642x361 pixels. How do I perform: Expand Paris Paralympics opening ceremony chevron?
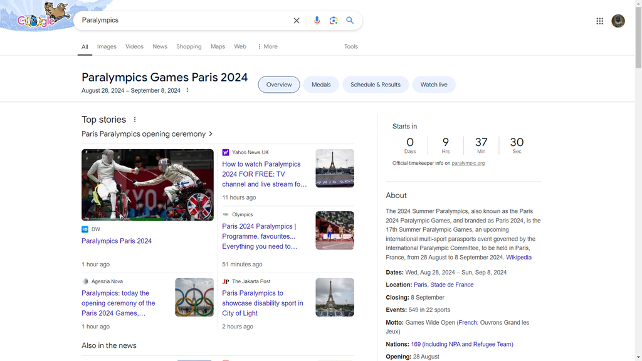click(211, 134)
